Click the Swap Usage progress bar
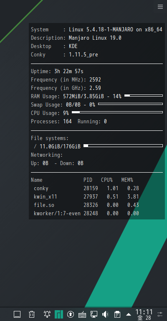The width and height of the screenshot is (167, 321). click(x=130, y=104)
